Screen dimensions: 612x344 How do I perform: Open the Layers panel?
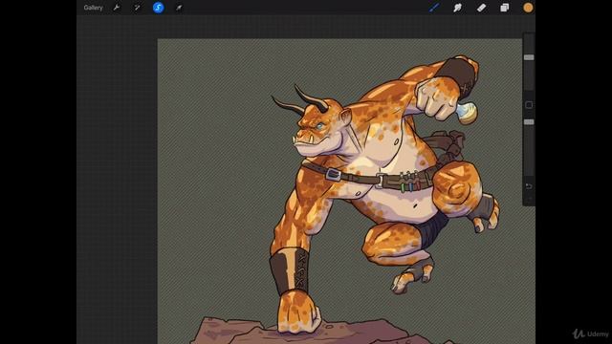505,8
